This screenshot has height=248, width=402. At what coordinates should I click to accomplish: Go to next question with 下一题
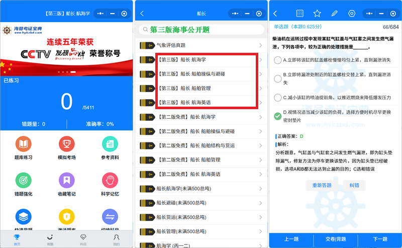(x=380, y=239)
